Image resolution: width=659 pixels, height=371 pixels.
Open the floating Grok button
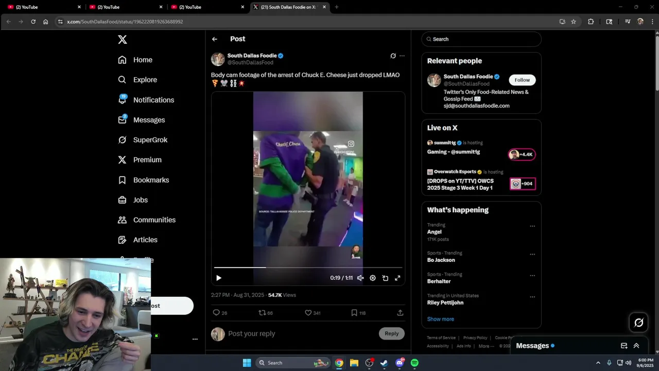pyautogui.click(x=639, y=323)
